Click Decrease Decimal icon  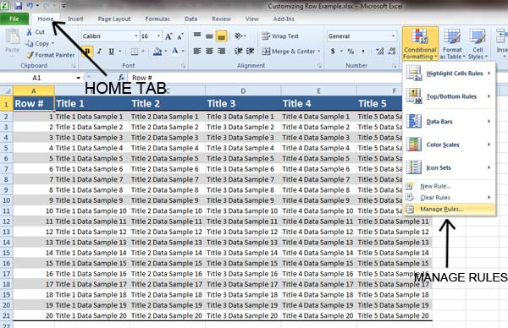392,51
